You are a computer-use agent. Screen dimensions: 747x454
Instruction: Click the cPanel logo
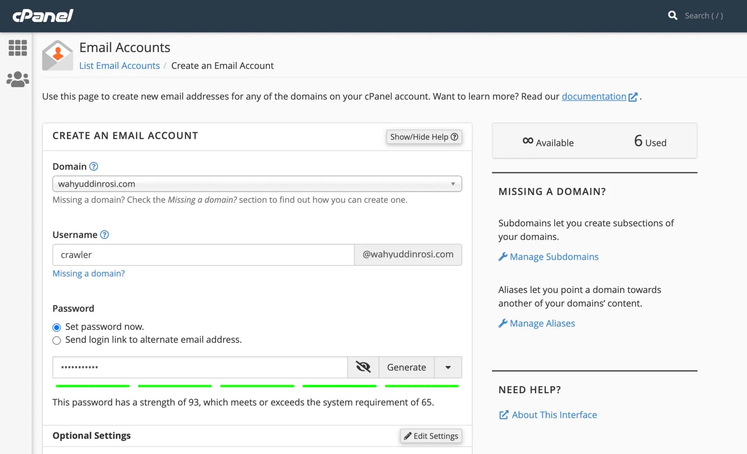click(43, 16)
